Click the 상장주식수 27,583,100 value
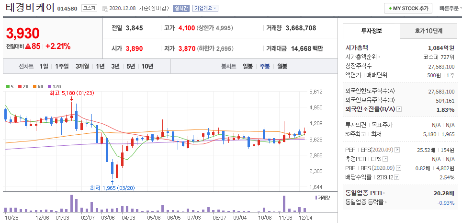The width and height of the screenshot is (462, 223). click(441, 66)
